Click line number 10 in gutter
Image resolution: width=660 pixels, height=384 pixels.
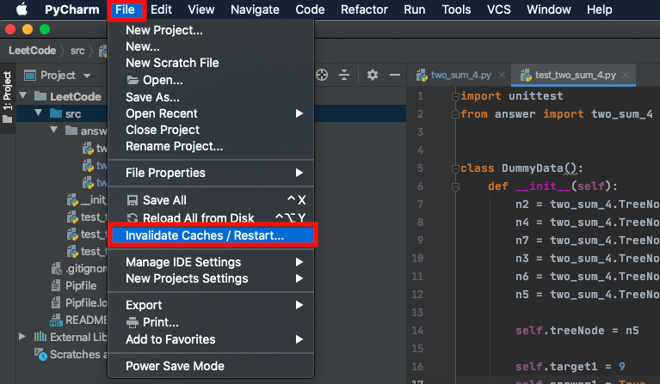click(417, 259)
